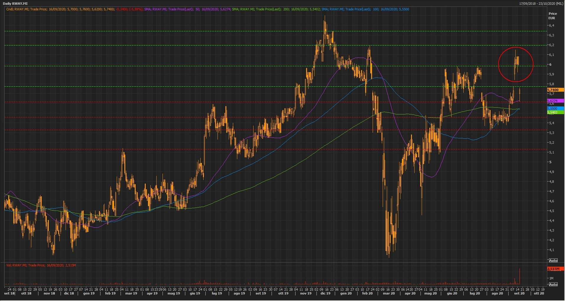Image resolution: width=565 pixels, height=301 pixels.
Task: Click the 'giu 19' month label
Action: (x=195, y=293)
